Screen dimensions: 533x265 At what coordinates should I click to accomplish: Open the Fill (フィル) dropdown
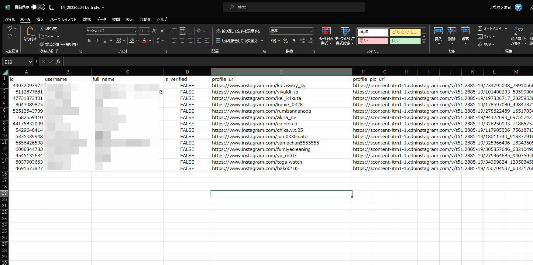coord(486,36)
